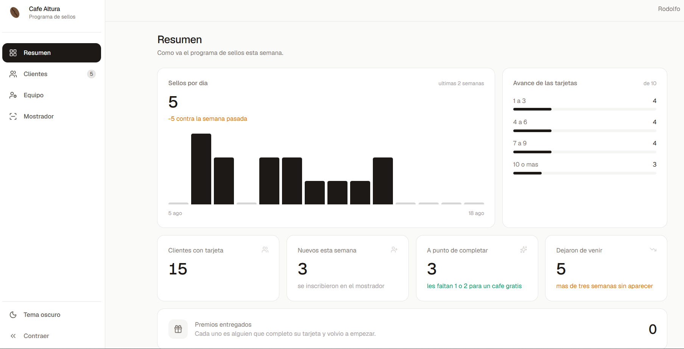This screenshot has width=684, height=349.
Task: Click the Dejaron de venir trend-down icon
Action: click(653, 250)
